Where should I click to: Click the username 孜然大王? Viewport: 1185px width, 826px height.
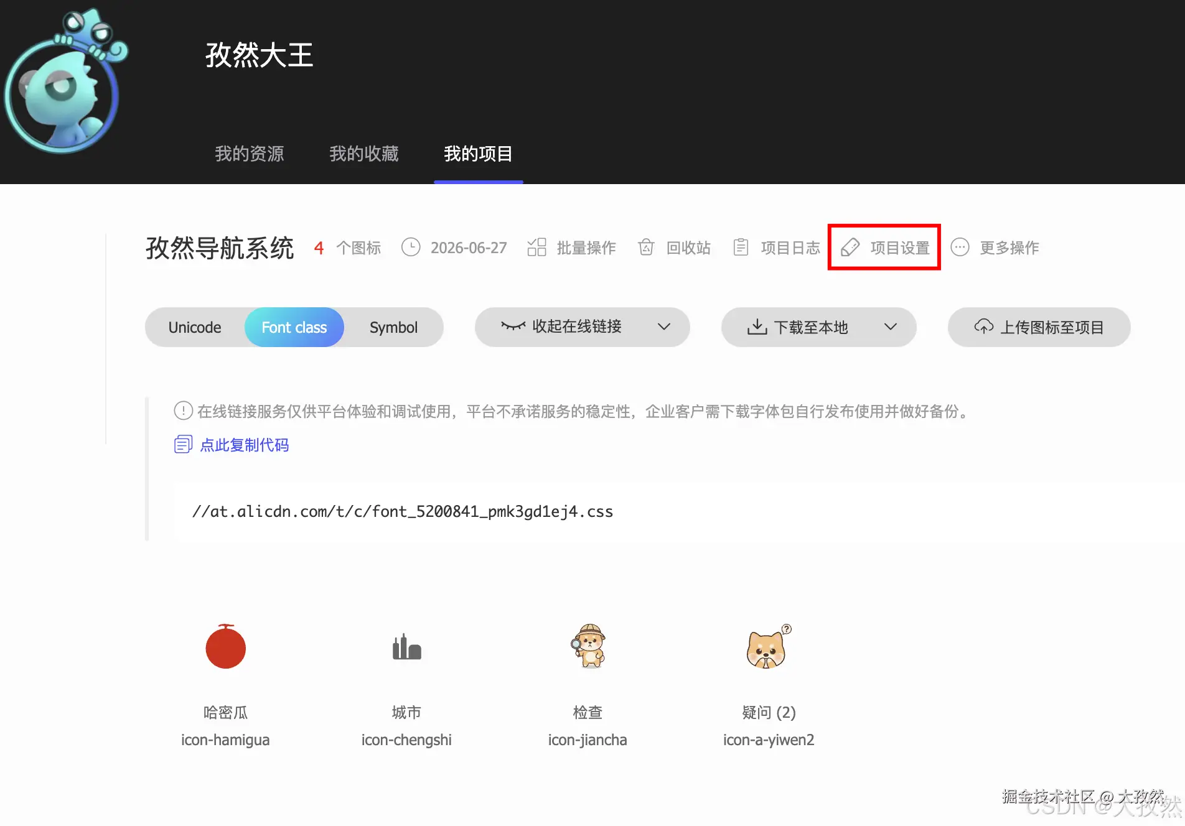click(x=260, y=55)
